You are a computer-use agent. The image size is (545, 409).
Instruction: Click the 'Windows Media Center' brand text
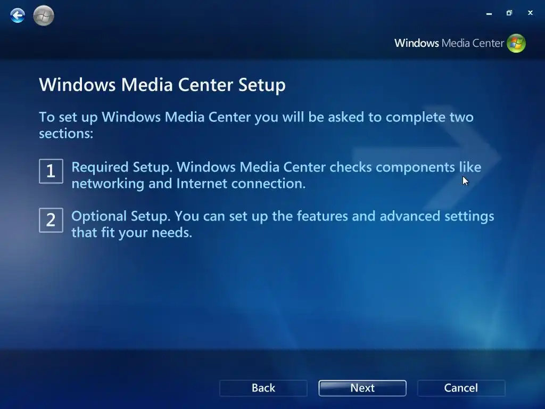pyautogui.click(x=449, y=43)
